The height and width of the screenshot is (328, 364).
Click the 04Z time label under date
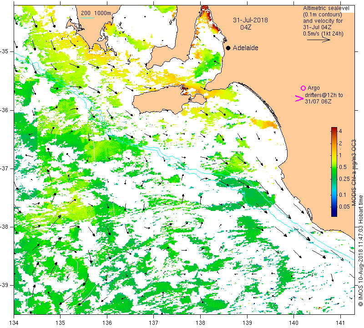pyautogui.click(x=246, y=27)
